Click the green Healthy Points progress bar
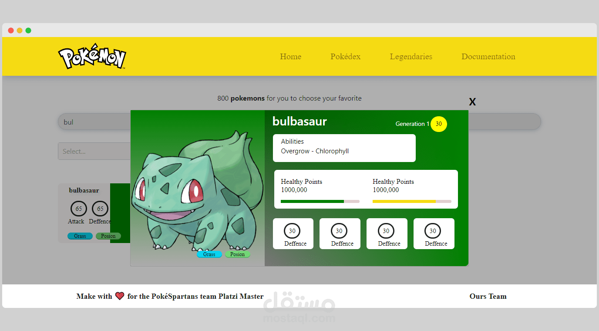The height and width of the screenshot is (331, 599). [x=320, y=201]
